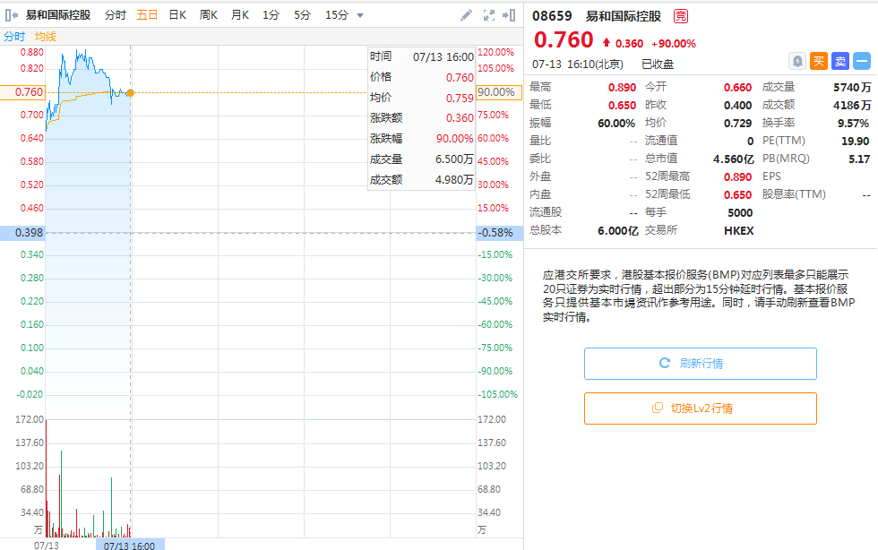Image resolution: width=878 pixels, height=550 pixels.
Task: Open the minute-interval dropdown arrow
Action: coord(360,15)
